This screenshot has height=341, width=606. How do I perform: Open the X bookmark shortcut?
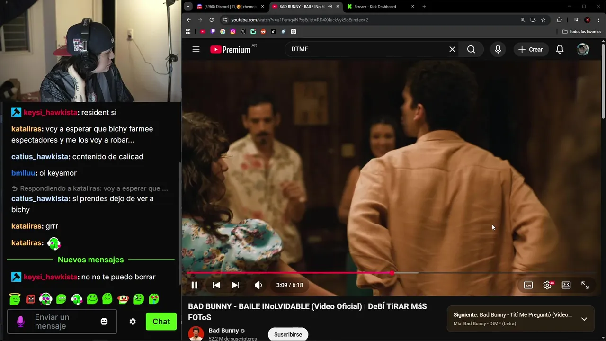pyautogui.click(x=243, y=32)
